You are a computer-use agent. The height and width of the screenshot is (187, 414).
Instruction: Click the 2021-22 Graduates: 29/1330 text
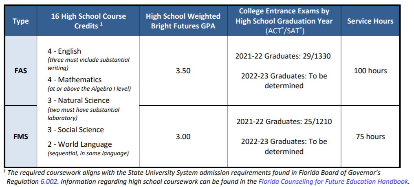pos(283,56)
